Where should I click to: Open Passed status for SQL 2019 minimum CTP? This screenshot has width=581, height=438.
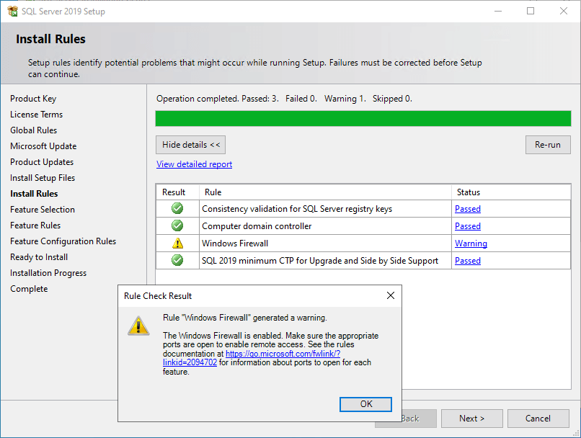(x=468, y=261)
